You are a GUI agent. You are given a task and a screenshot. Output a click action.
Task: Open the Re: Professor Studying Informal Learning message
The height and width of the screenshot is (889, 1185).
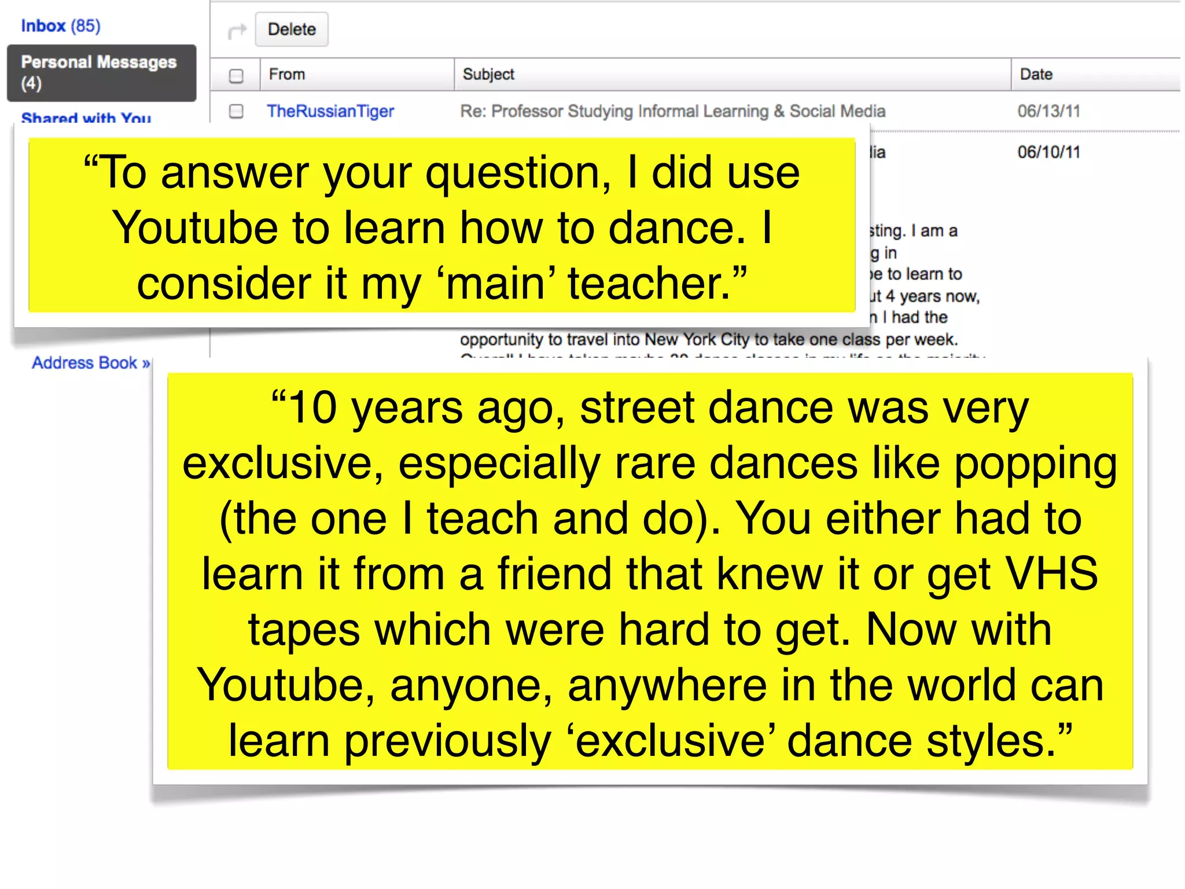point(672,111)
